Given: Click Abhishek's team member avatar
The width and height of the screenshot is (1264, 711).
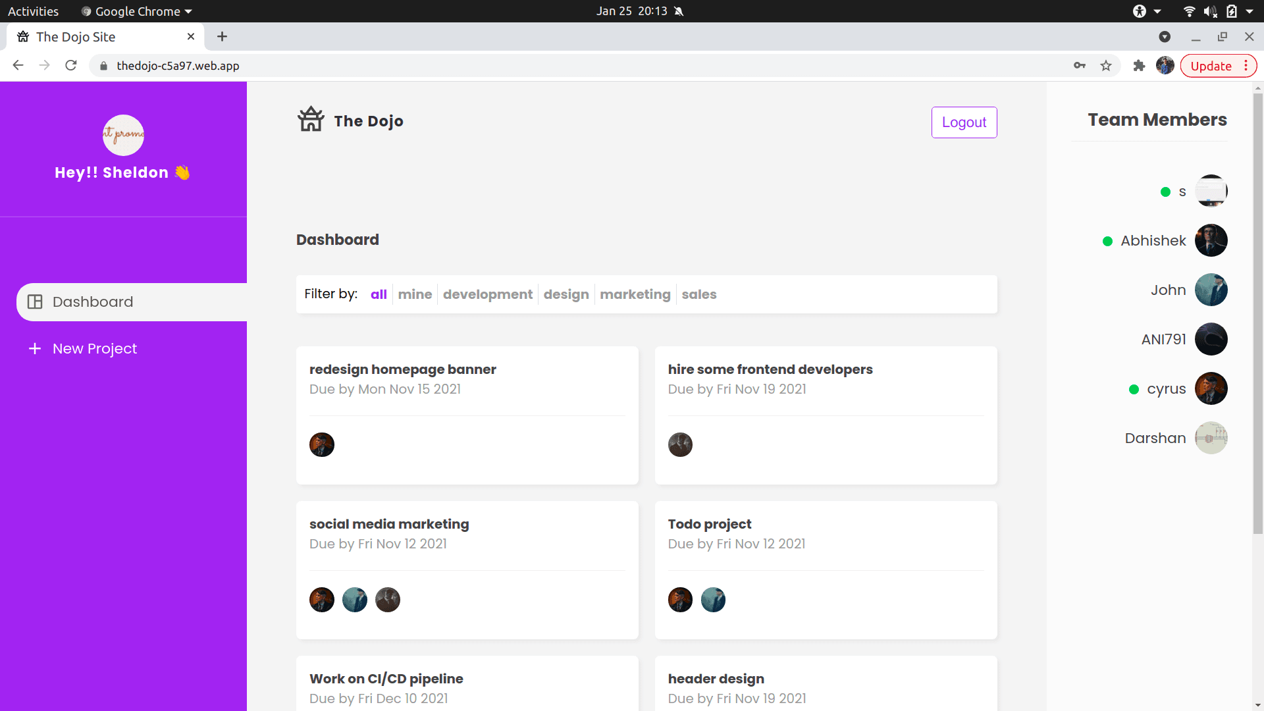Looking at the screenshot, I should click(1210, 240).
